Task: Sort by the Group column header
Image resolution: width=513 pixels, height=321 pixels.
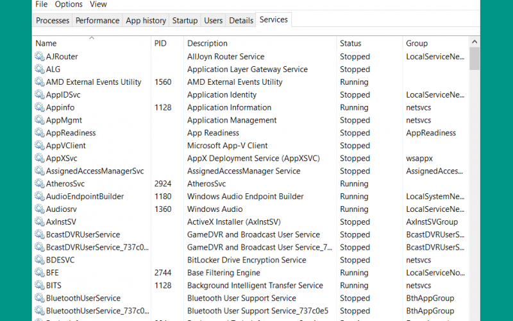Action: coord(435,43)
